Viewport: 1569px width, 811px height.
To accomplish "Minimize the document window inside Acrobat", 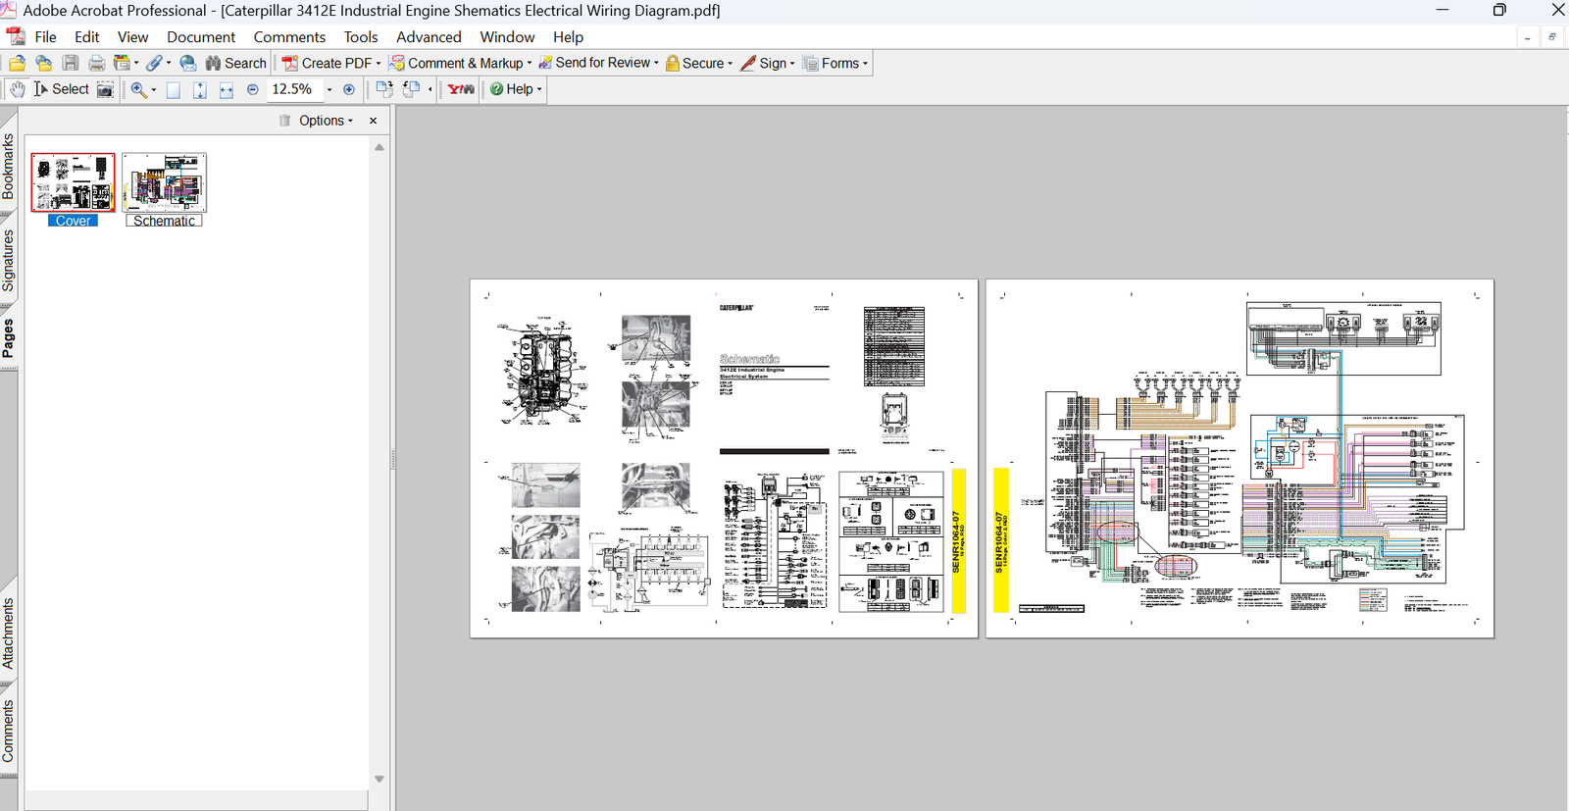I will coord(1528,37).
